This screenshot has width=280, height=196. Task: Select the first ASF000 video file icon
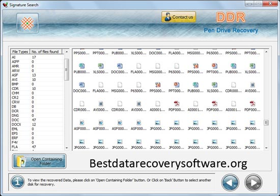(x=81, y=123)
